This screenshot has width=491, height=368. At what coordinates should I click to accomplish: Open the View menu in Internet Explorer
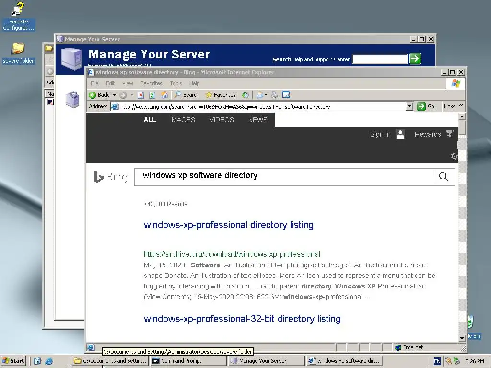(x=128, y=83)
